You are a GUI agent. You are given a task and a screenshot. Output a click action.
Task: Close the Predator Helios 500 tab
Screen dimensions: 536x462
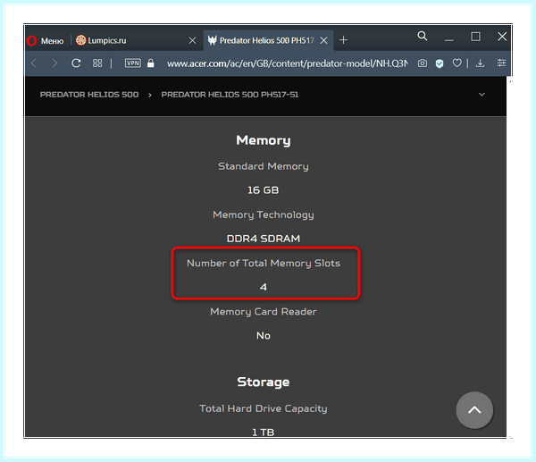pos(323,41)
